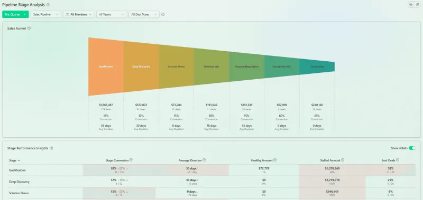This screenshot has height=200, width=423.
Task: Sort by Stage Conversion column header
Action: [117, 160]
